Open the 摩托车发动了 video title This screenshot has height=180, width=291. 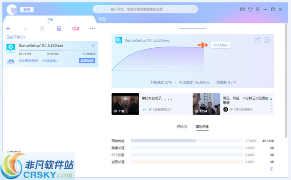(x=157, y=98)
